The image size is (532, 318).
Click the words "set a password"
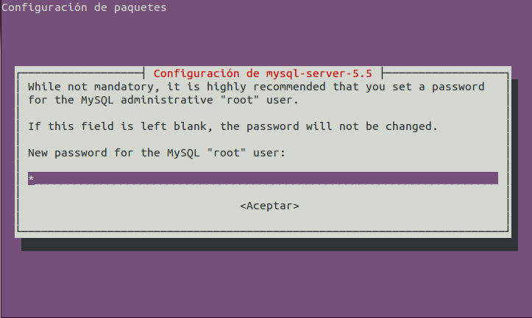tap(444, 87)
